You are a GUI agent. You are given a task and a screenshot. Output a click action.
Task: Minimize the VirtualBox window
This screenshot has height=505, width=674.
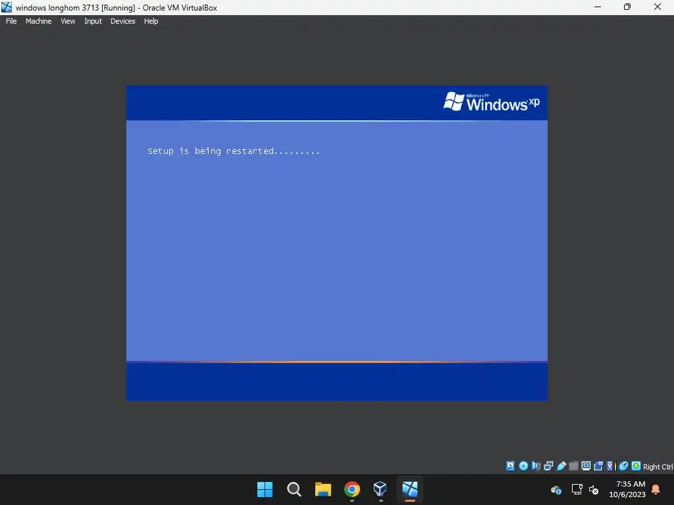click(x=598, y=7)
